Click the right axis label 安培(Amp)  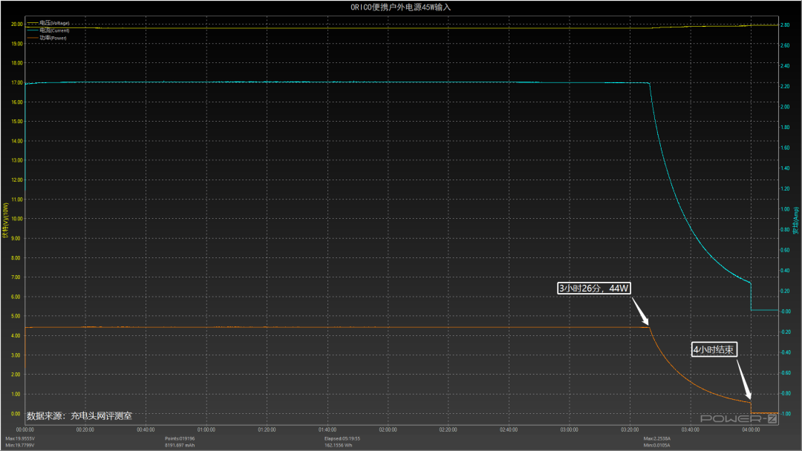point(795,221)
